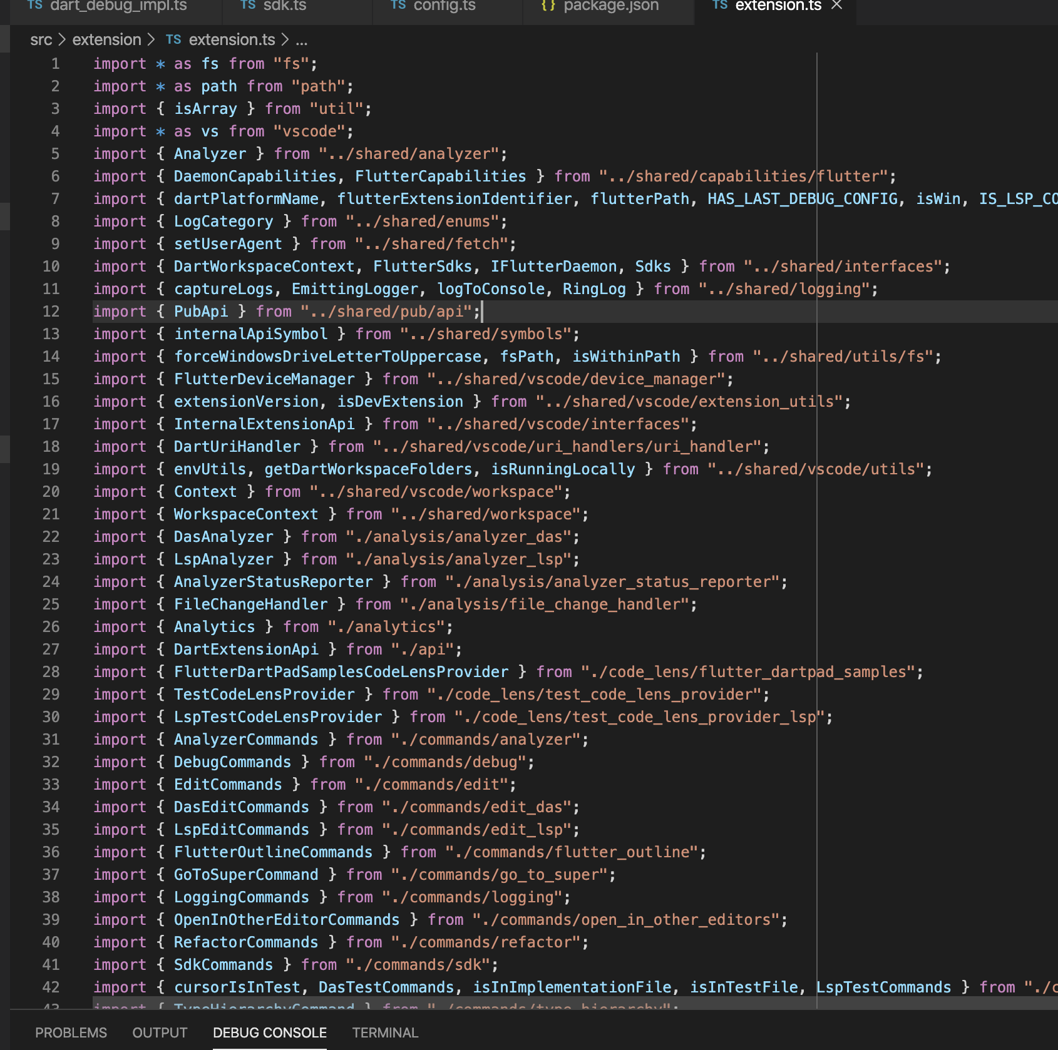Close the extension.ts tab
The image size is (1058, 1050).
point(837,6)
